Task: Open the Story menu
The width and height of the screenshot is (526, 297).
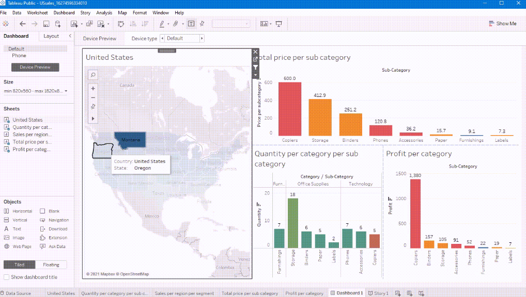Action: (85, 13)
